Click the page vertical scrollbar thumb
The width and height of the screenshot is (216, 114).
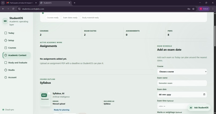click(x=215, y=36)
